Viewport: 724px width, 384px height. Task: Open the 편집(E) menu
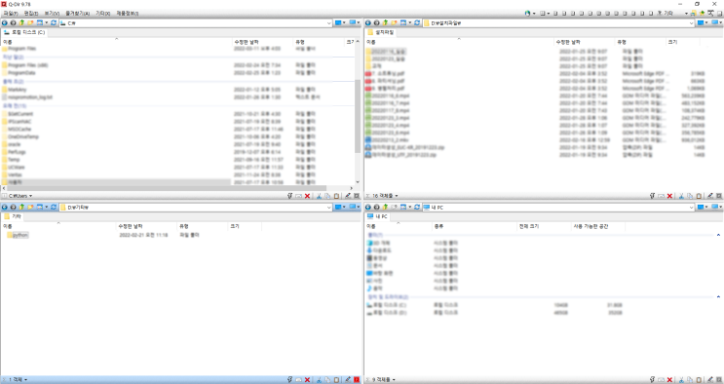click(31, 14)
